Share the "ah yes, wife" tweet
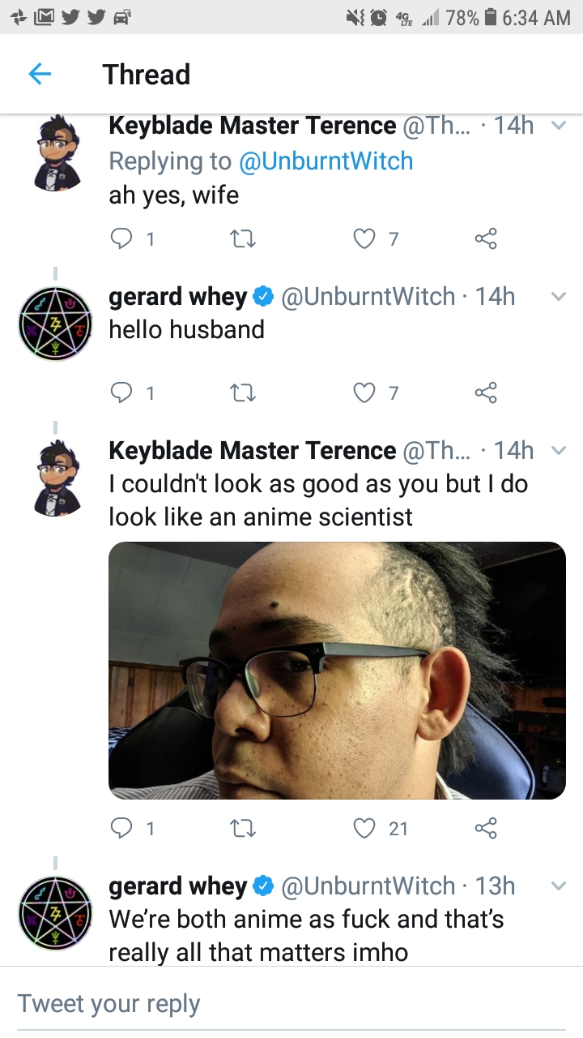The width and height of the screenshot is (583, 1038). click(x=485, y=238)
